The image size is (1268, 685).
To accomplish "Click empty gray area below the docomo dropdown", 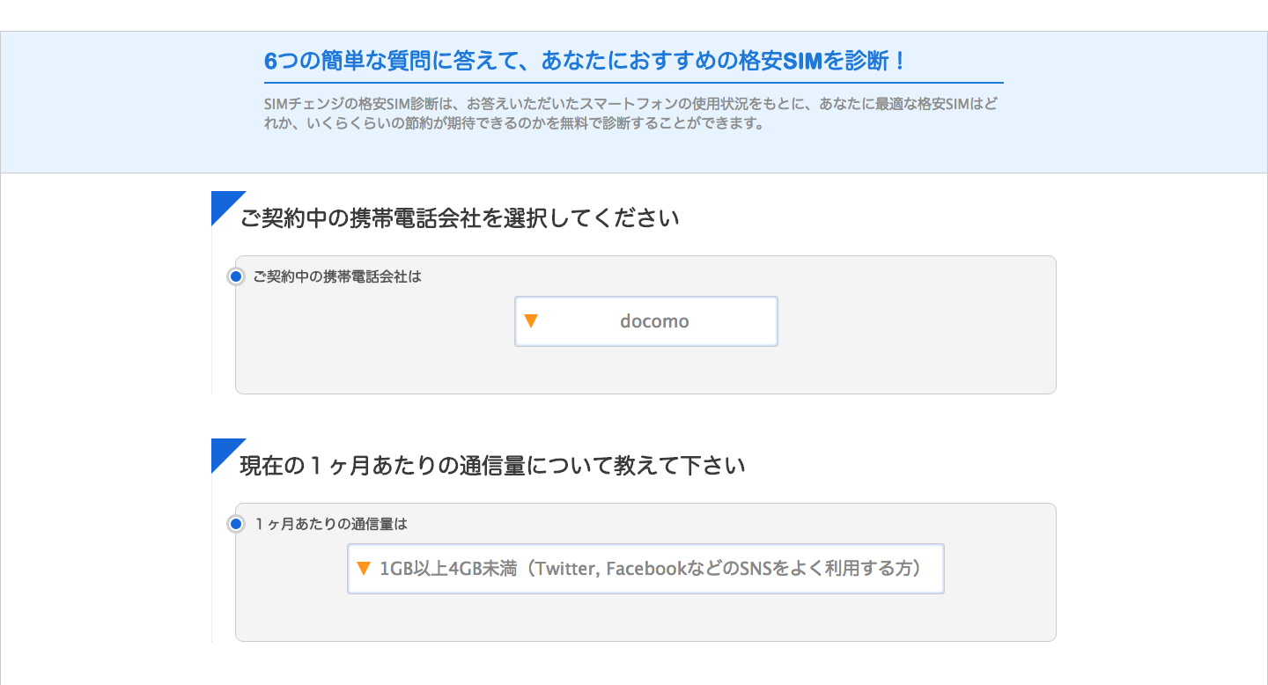I will [645, 372].
